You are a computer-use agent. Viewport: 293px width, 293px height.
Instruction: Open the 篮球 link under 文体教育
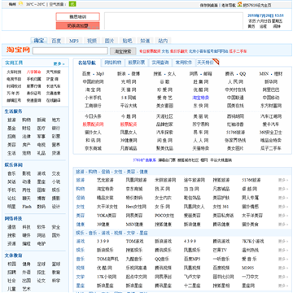[x=56, y=264]
